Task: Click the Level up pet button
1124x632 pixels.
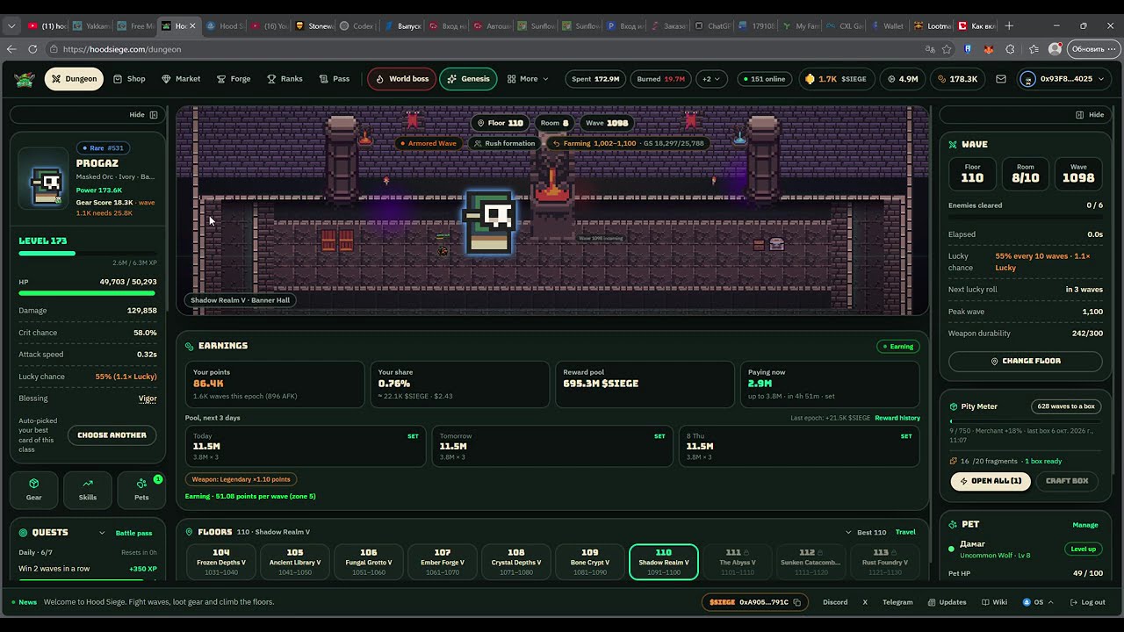Action: pos(1083,549)
